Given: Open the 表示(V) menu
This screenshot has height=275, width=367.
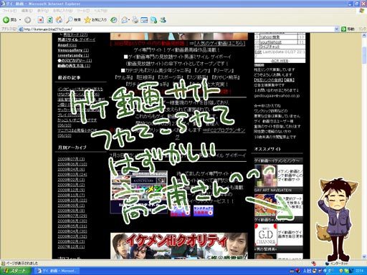Looking at the screenshot, I should [43, 11].
